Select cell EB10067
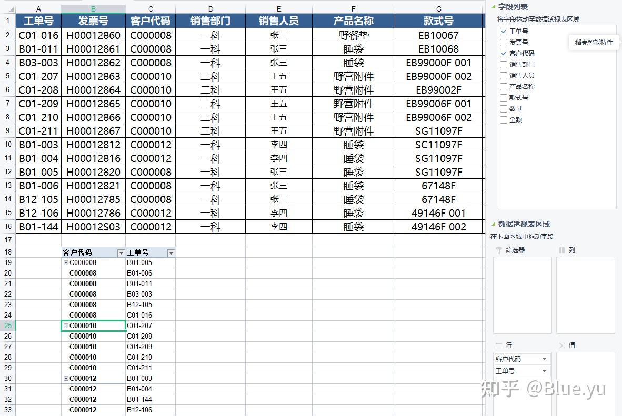The image size is (622, 416). click(439, 35)
